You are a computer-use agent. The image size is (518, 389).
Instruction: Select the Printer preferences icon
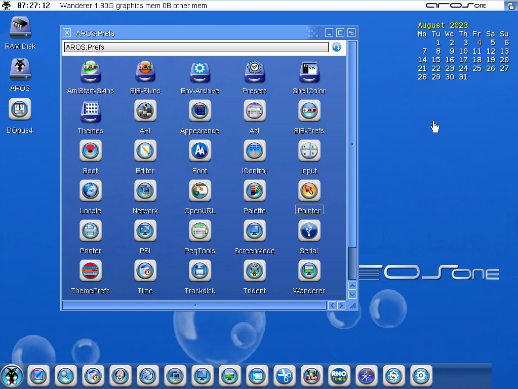91,230
